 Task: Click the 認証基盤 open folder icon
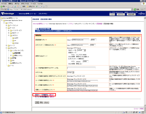[x=13, y=53]
